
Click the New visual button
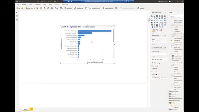[79, 8]
